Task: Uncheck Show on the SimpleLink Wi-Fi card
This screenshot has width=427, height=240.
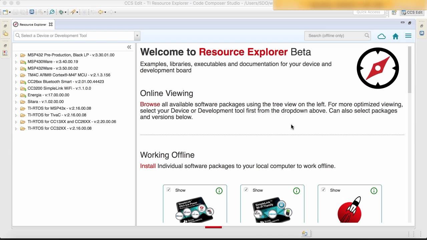Action: tap(246, 190)
